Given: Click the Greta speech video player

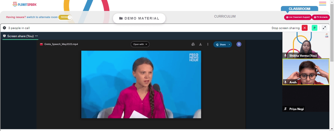Looking at the screenshot, I should 141,84.
